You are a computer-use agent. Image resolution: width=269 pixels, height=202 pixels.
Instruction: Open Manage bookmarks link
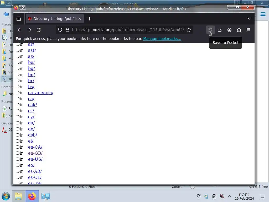[x=162, y=39]
